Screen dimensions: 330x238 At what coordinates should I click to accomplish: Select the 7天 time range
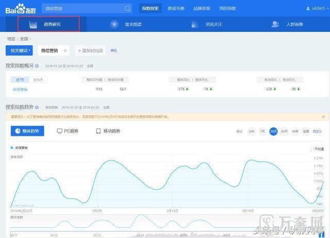coord(262,131)
